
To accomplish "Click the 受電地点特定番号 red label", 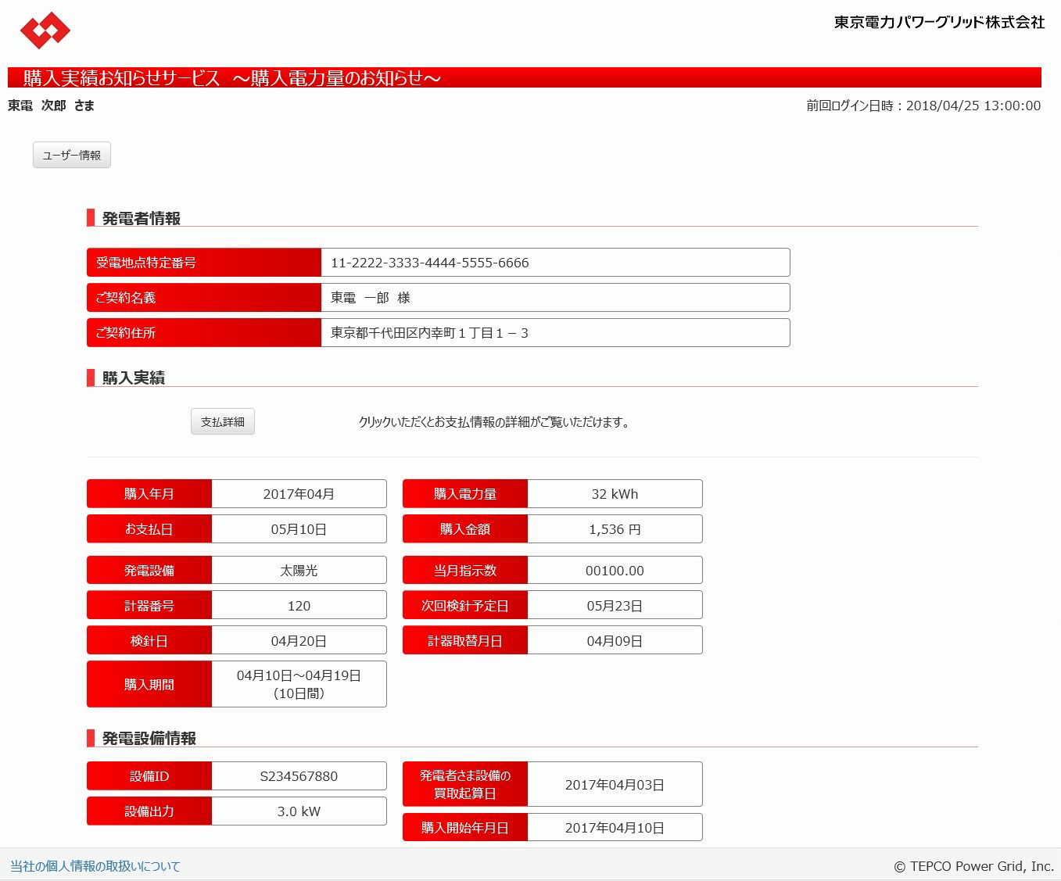I will [204, 263].
